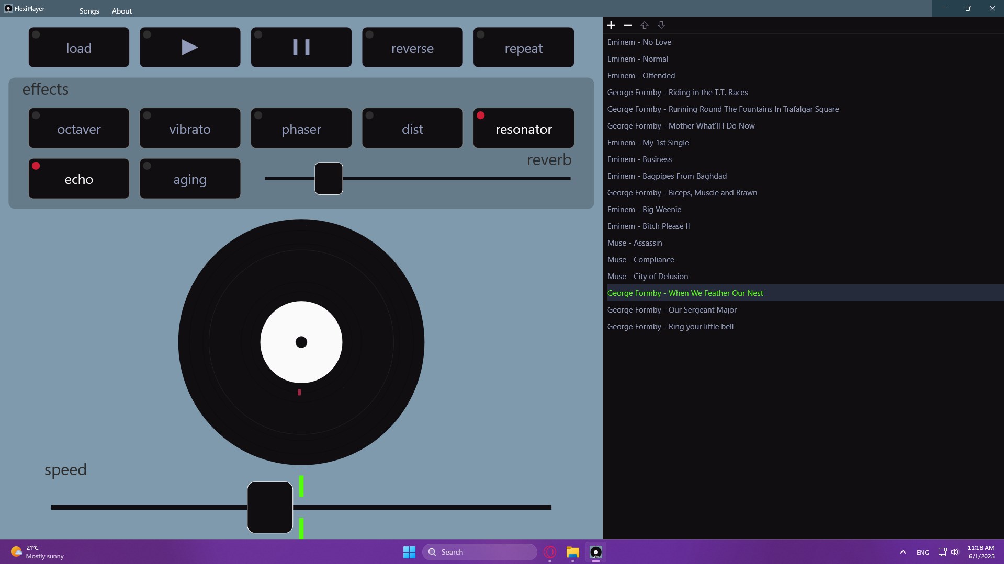Click the FlexiPlayer icon in the title bar

click(x=8, y=8)
